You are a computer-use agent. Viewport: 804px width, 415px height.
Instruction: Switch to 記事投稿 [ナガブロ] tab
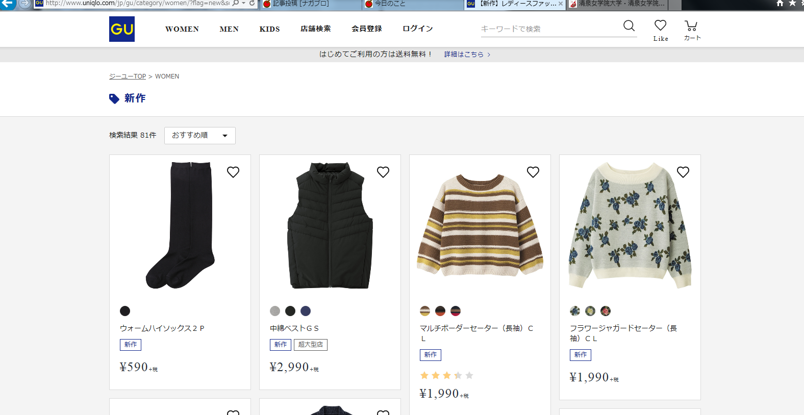pos(310,4)
